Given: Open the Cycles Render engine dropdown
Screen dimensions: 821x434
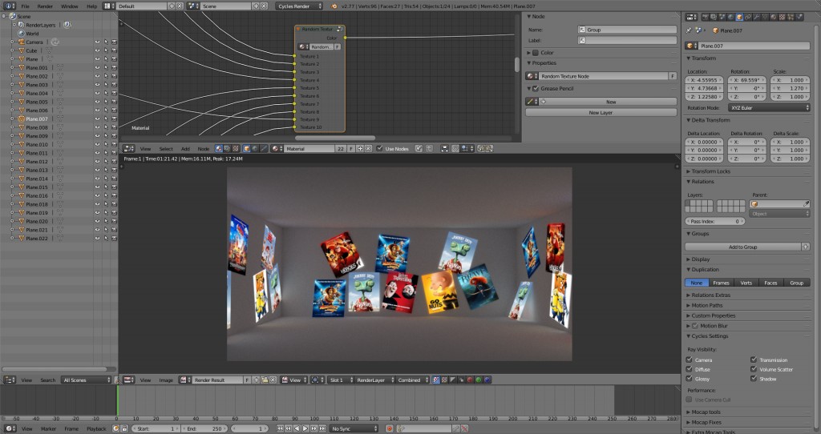Looking at the screenshot, I should (x=300, y=6).
